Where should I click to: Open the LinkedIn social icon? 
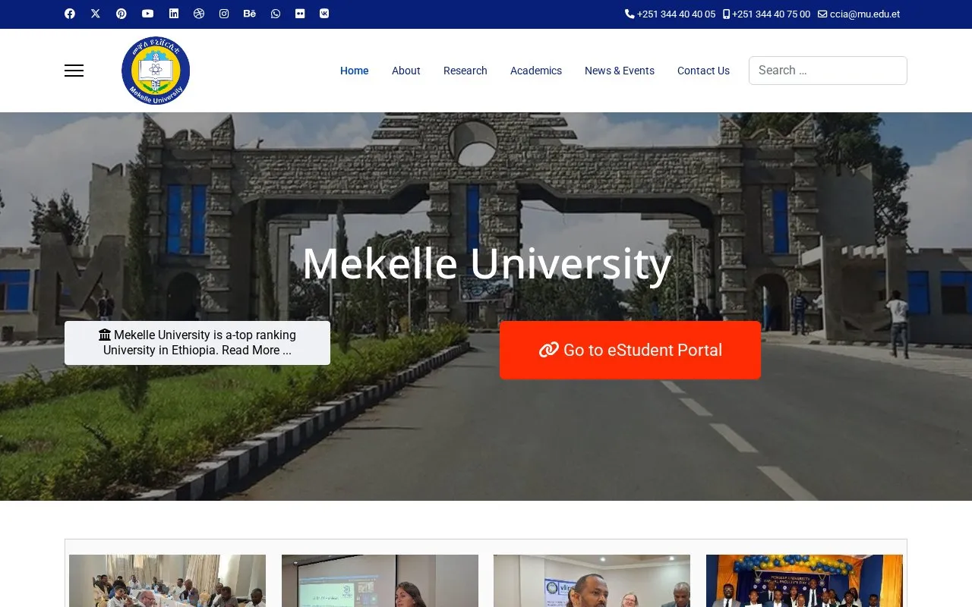pyautogui.click(x=174, y=14)
